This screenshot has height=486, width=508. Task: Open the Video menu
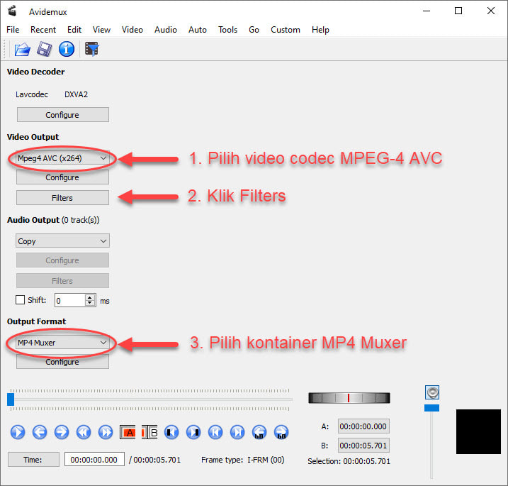[132, 30]
